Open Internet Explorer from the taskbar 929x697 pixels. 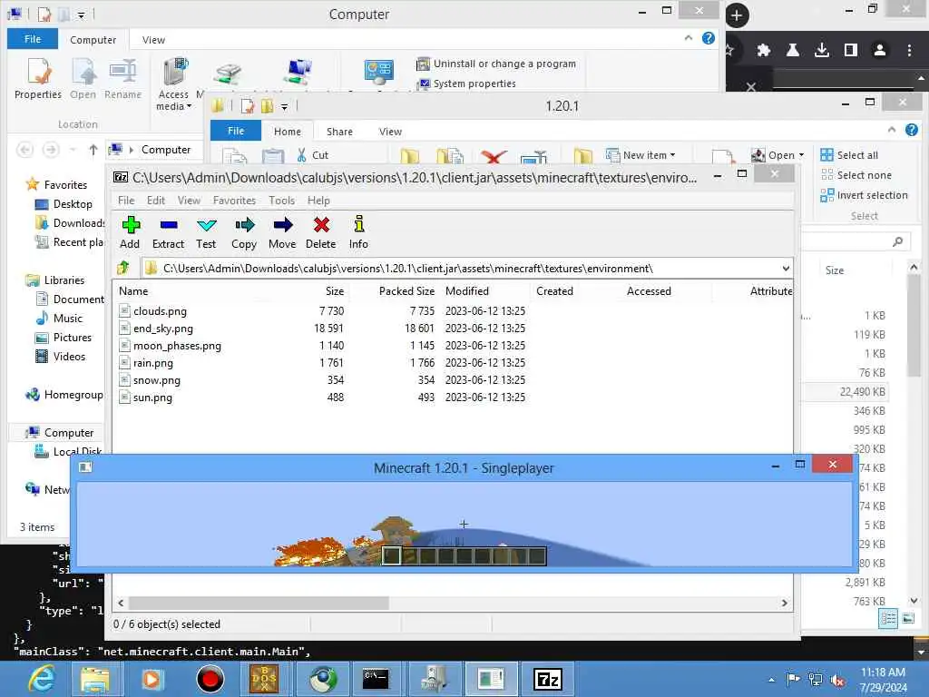[x=42, y=679]
